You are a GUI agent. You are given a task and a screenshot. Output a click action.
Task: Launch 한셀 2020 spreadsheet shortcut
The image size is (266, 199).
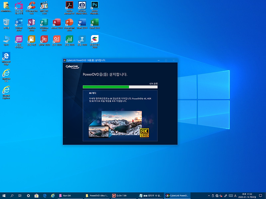coord(69,41)
